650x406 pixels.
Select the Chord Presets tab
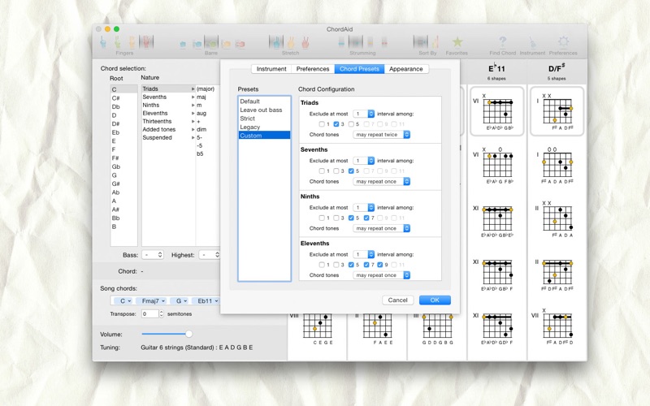(359, 69)
